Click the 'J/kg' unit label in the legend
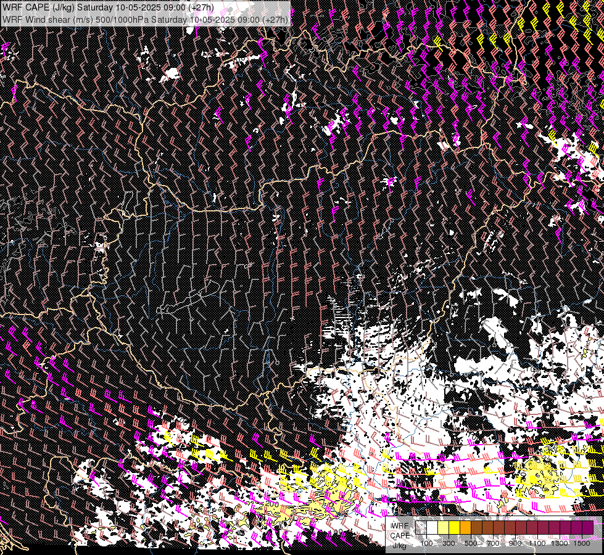The image size is (604, 555). pyautogui.click(x=399, y=545)
